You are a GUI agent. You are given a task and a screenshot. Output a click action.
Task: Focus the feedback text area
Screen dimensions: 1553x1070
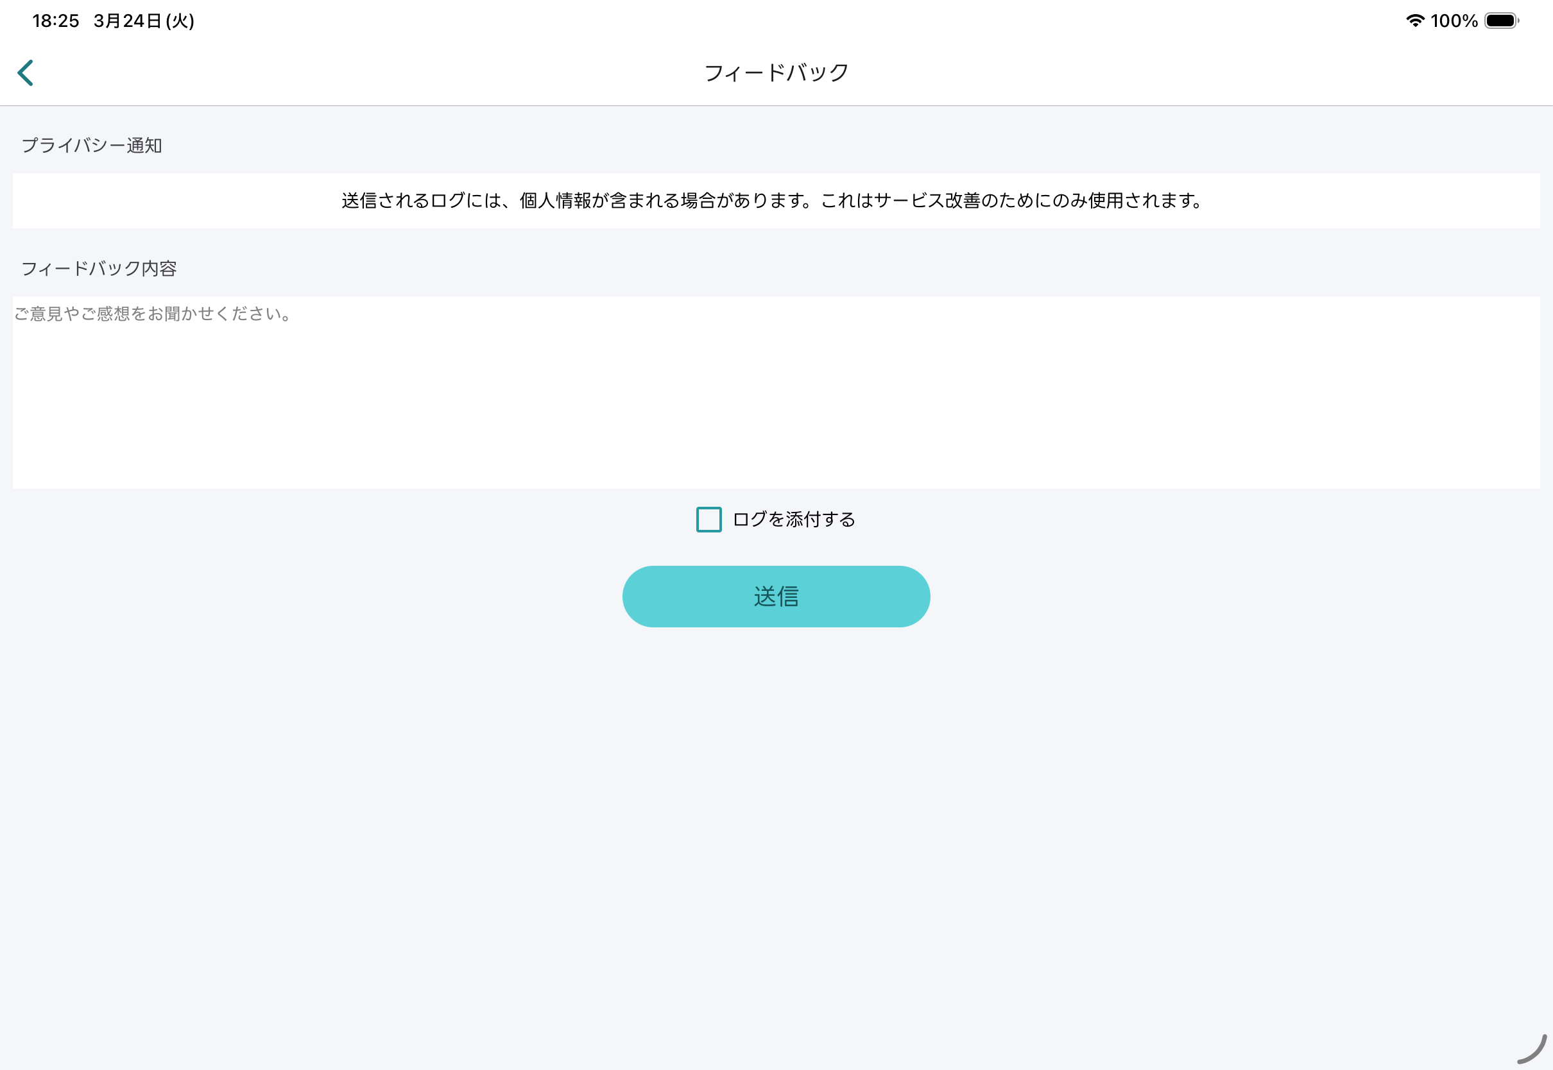pyautogui.click(x=776, y=392)
